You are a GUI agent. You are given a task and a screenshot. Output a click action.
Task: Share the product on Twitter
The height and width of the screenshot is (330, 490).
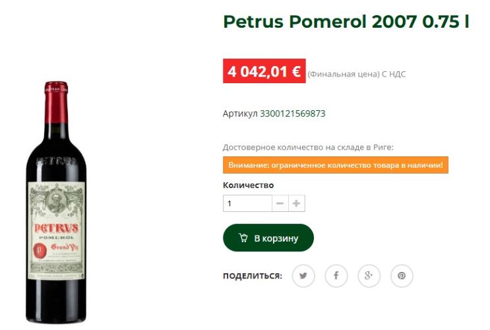(303, 276)
